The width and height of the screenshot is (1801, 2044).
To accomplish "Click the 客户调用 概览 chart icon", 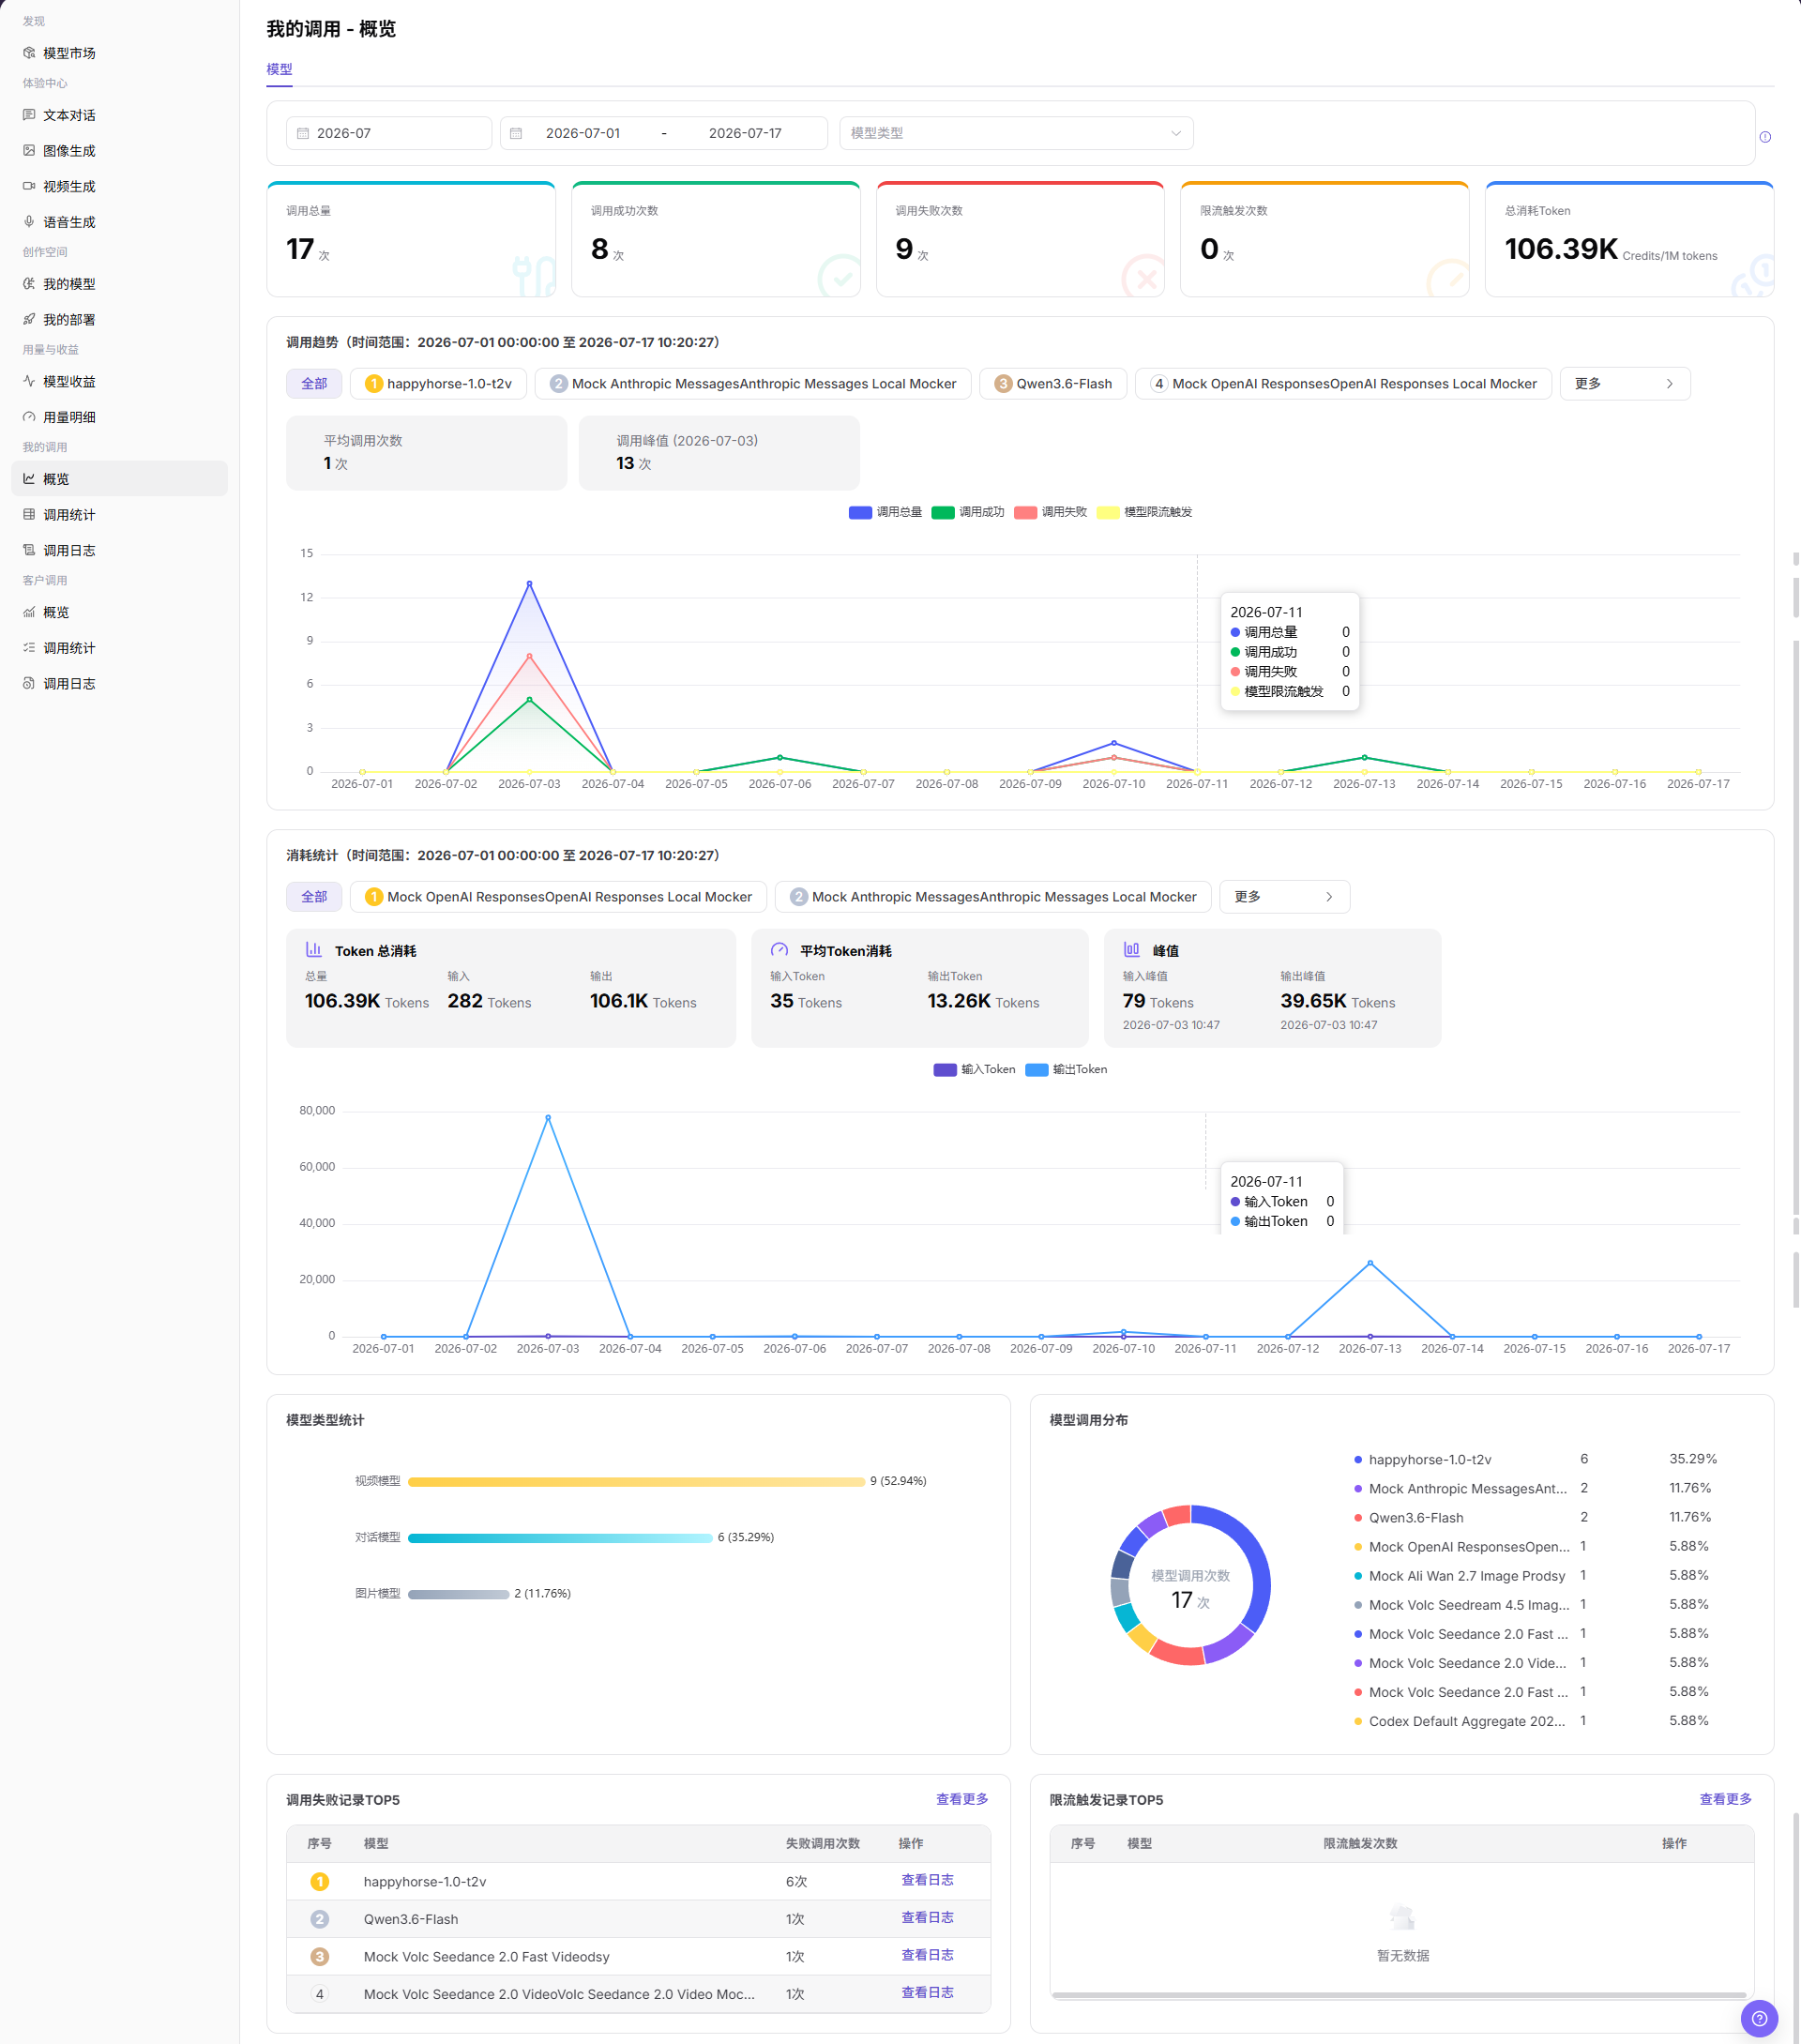I will click(29, 612).
